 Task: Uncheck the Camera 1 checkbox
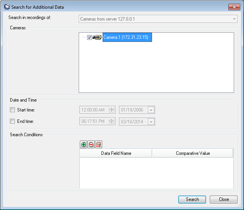click(89, 37)
